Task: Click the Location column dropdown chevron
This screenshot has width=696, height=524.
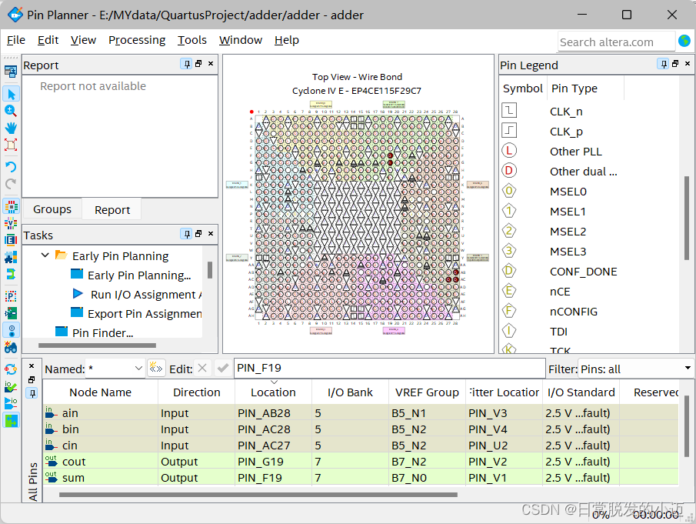Action: [x=274, y=382]
